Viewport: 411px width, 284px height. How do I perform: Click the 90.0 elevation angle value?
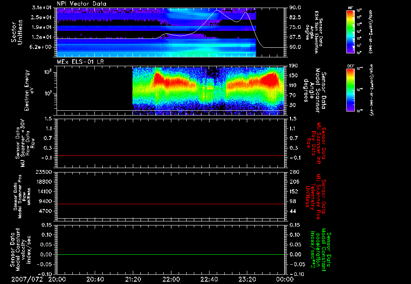(295, 8)
